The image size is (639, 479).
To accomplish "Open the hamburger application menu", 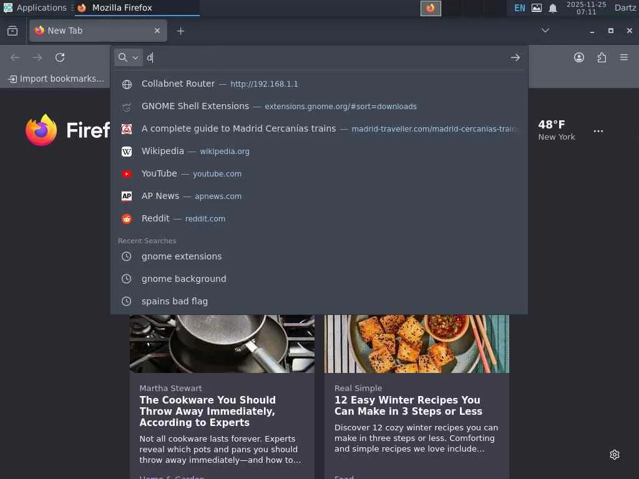I will (x=624, y=57).
